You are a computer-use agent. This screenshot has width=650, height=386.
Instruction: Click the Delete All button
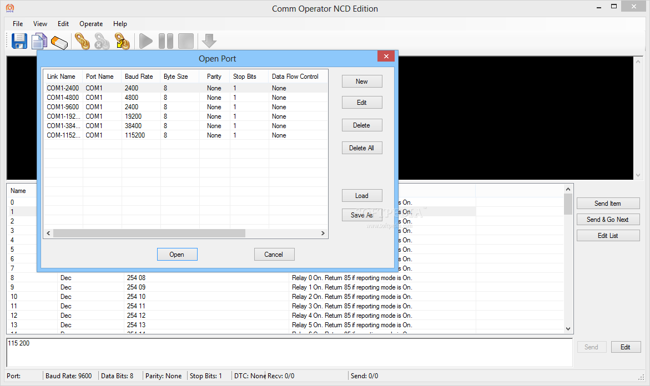362,148
